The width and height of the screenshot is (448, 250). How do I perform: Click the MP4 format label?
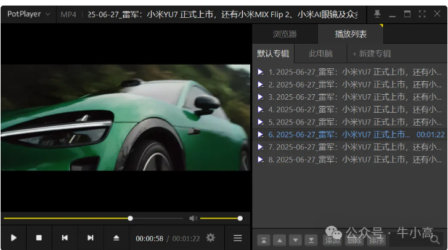68,14
